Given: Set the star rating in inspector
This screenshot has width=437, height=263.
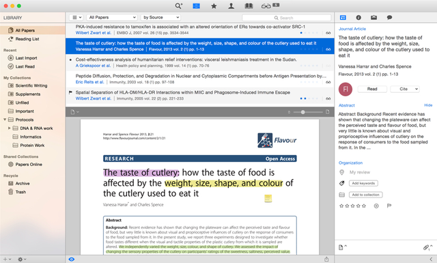Looking at the screenshot, I should point(352,206).
